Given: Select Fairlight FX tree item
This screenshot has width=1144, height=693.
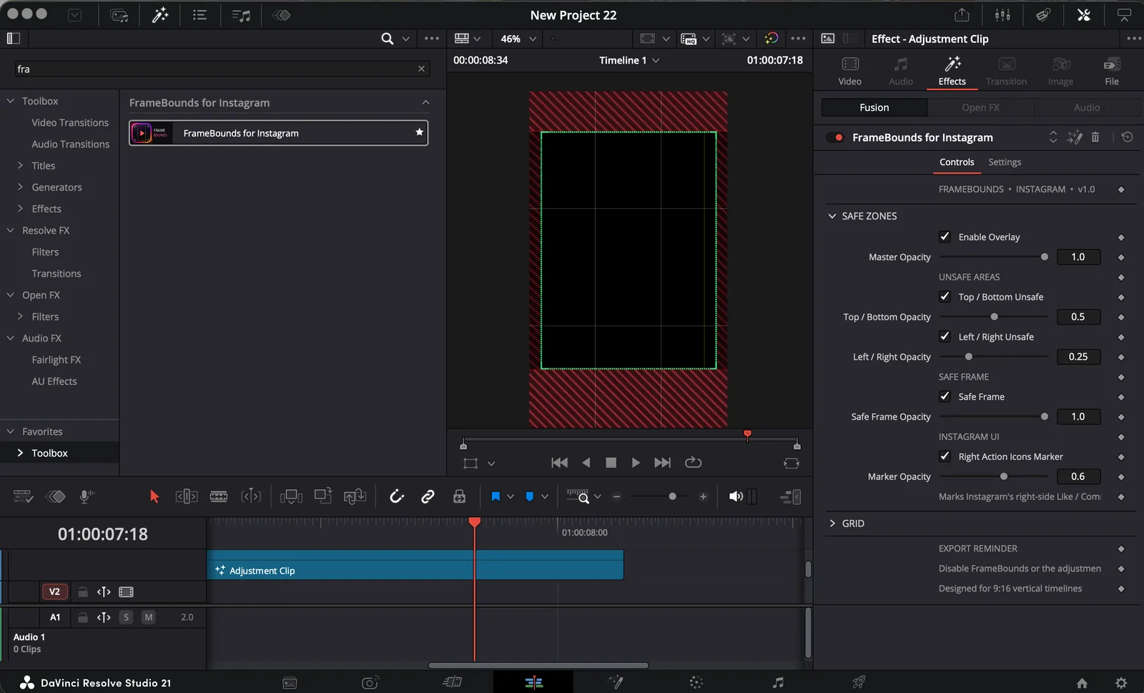Looking at the screenshot, I should pyautogui.click(x=56, y=360).
